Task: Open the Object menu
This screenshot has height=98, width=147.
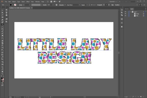Action: click(x=14, y=2)
